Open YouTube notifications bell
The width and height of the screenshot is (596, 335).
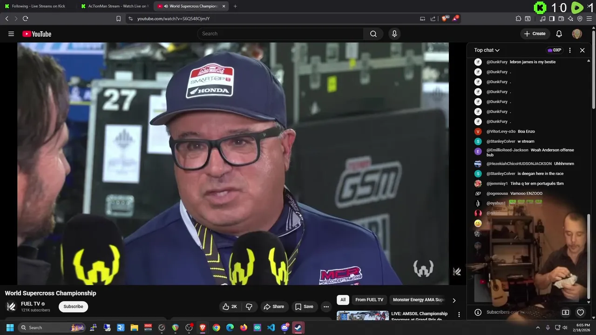pyautogui.click(x=559, y=33)
